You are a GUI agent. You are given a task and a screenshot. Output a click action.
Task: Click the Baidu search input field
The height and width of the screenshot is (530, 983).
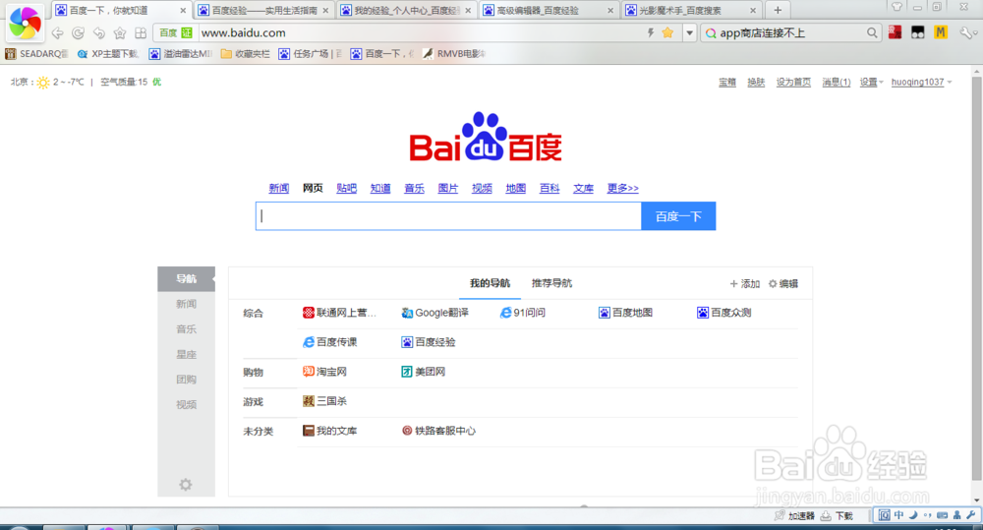click(x=448, y=216)
